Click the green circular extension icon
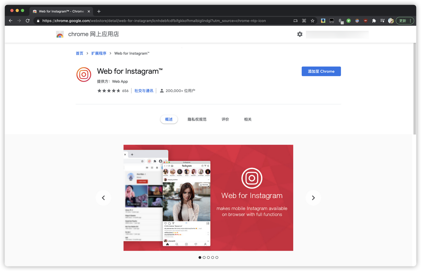The width and height of the screenshot is (421, 271). click(x=348, y=20)
